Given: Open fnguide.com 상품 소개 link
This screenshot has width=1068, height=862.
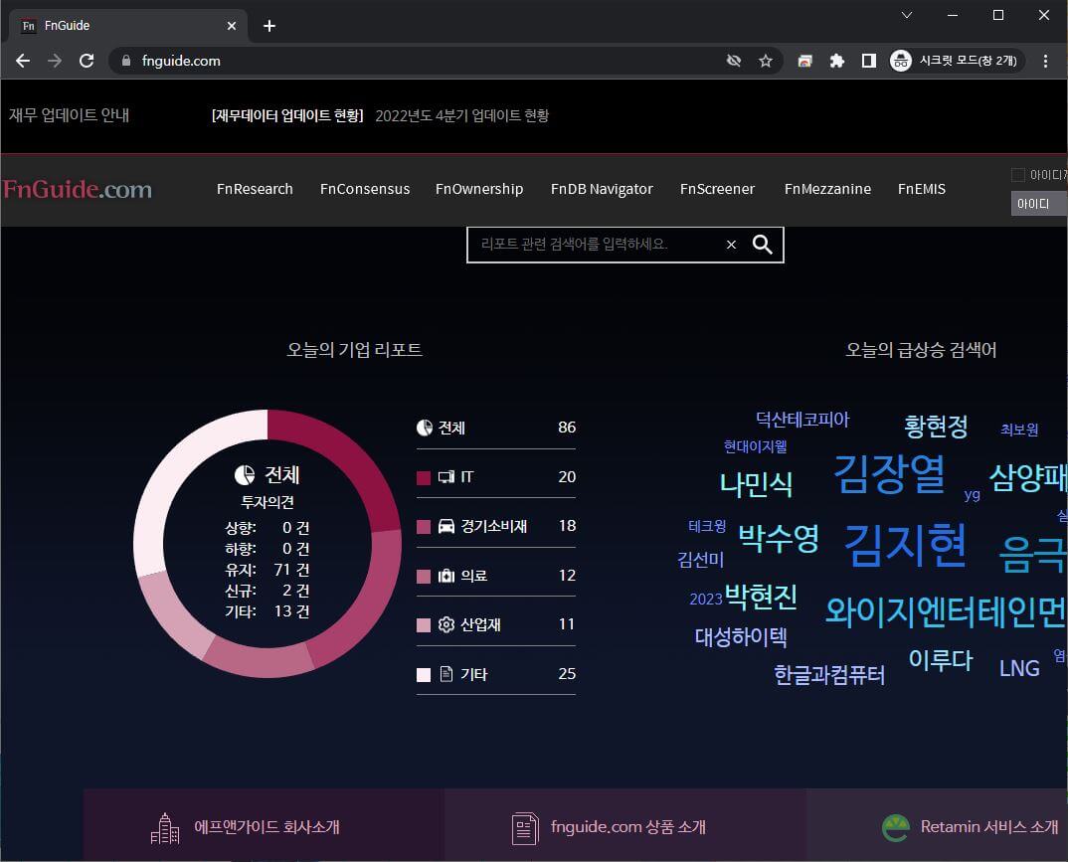Looking at the screenshot, I should coord(628,826).
